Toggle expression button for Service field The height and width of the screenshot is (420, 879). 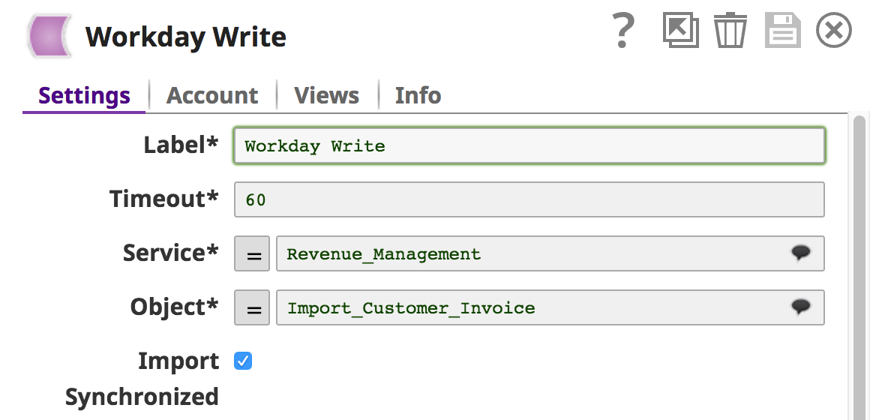252,253
